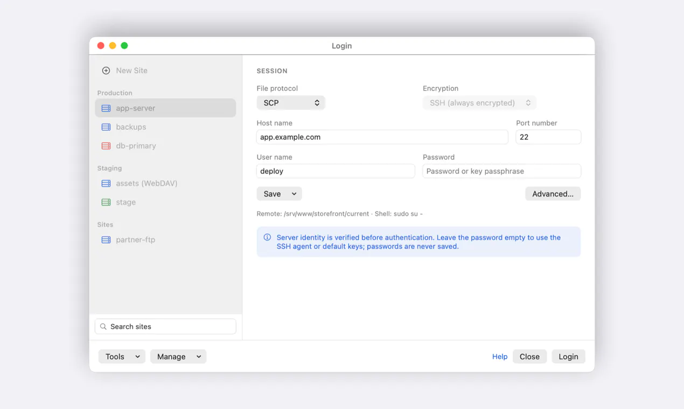Screen dimensions: 684x409
Task: Select the app-server site entry
Action: tap(165, 108)
